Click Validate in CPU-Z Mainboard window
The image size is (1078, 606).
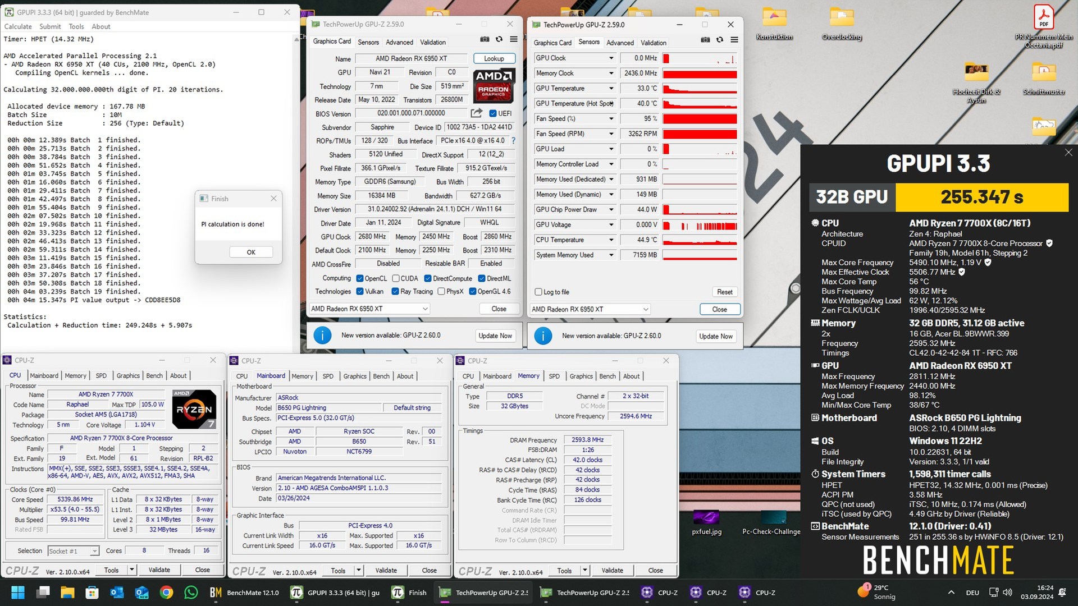click(386, 571)
